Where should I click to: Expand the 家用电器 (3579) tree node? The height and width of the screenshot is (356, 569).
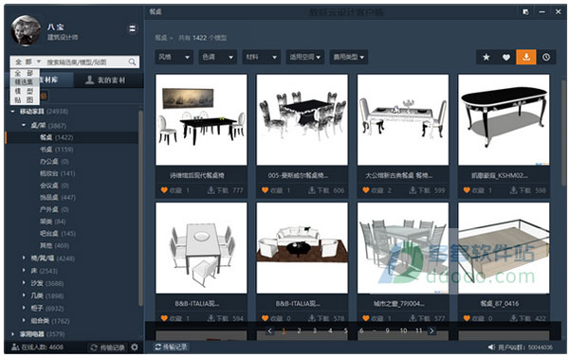(12, 334)
